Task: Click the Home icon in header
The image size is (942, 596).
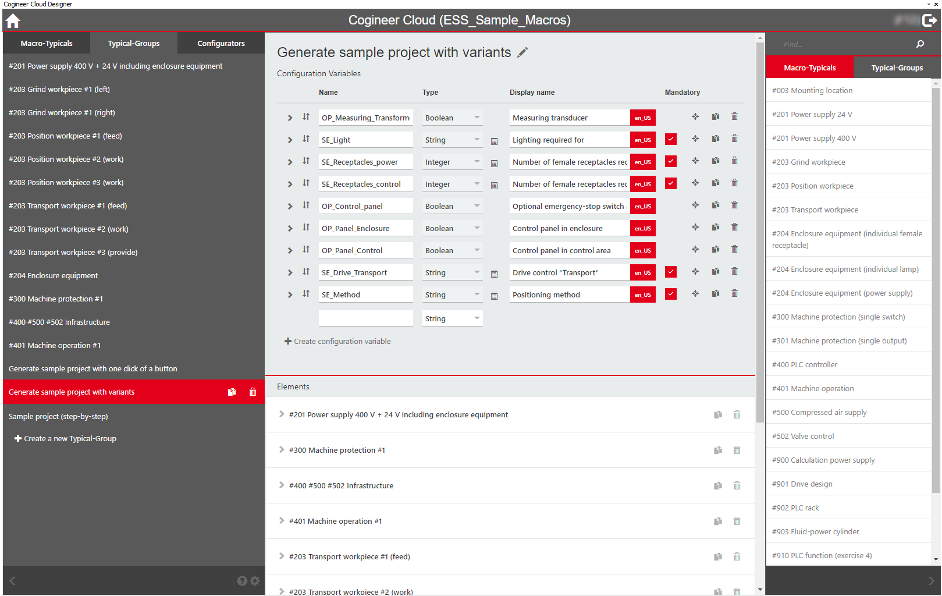Action: click(13, 21)
